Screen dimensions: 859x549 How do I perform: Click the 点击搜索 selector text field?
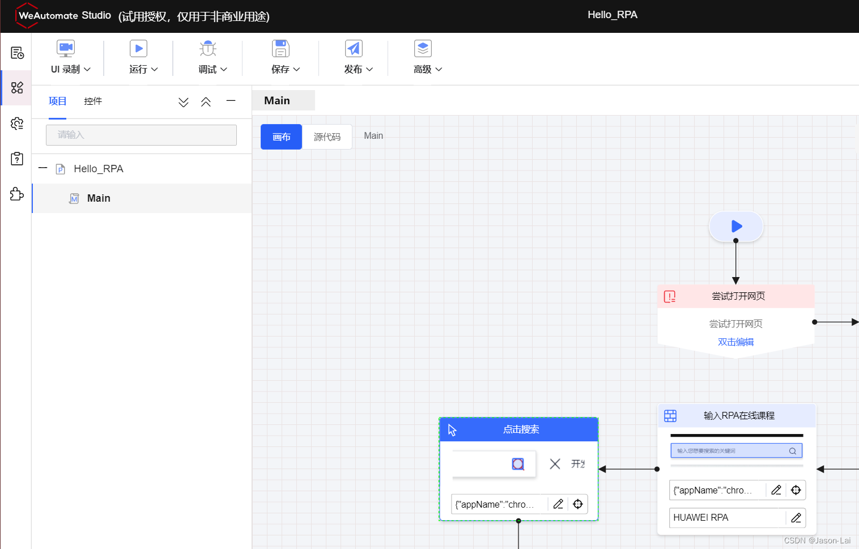500,504
